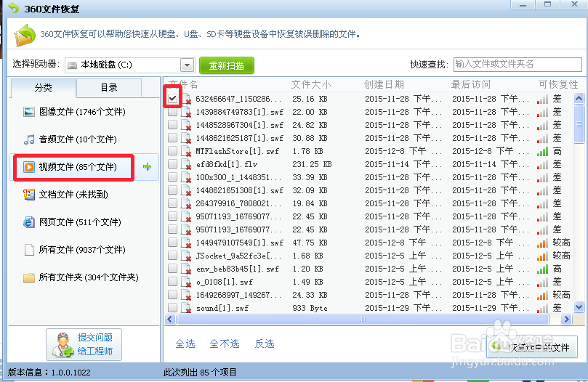Image resolution: width=588 pixels, height=382 pixels.
Task: Sort by the 最后访问 column header
Action: coord(471,85)
